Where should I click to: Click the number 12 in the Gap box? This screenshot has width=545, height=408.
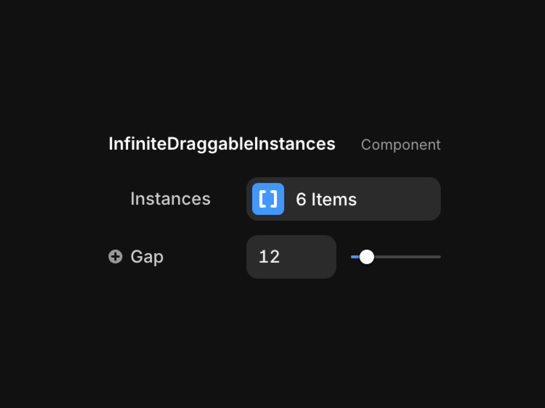coord(269,257)
